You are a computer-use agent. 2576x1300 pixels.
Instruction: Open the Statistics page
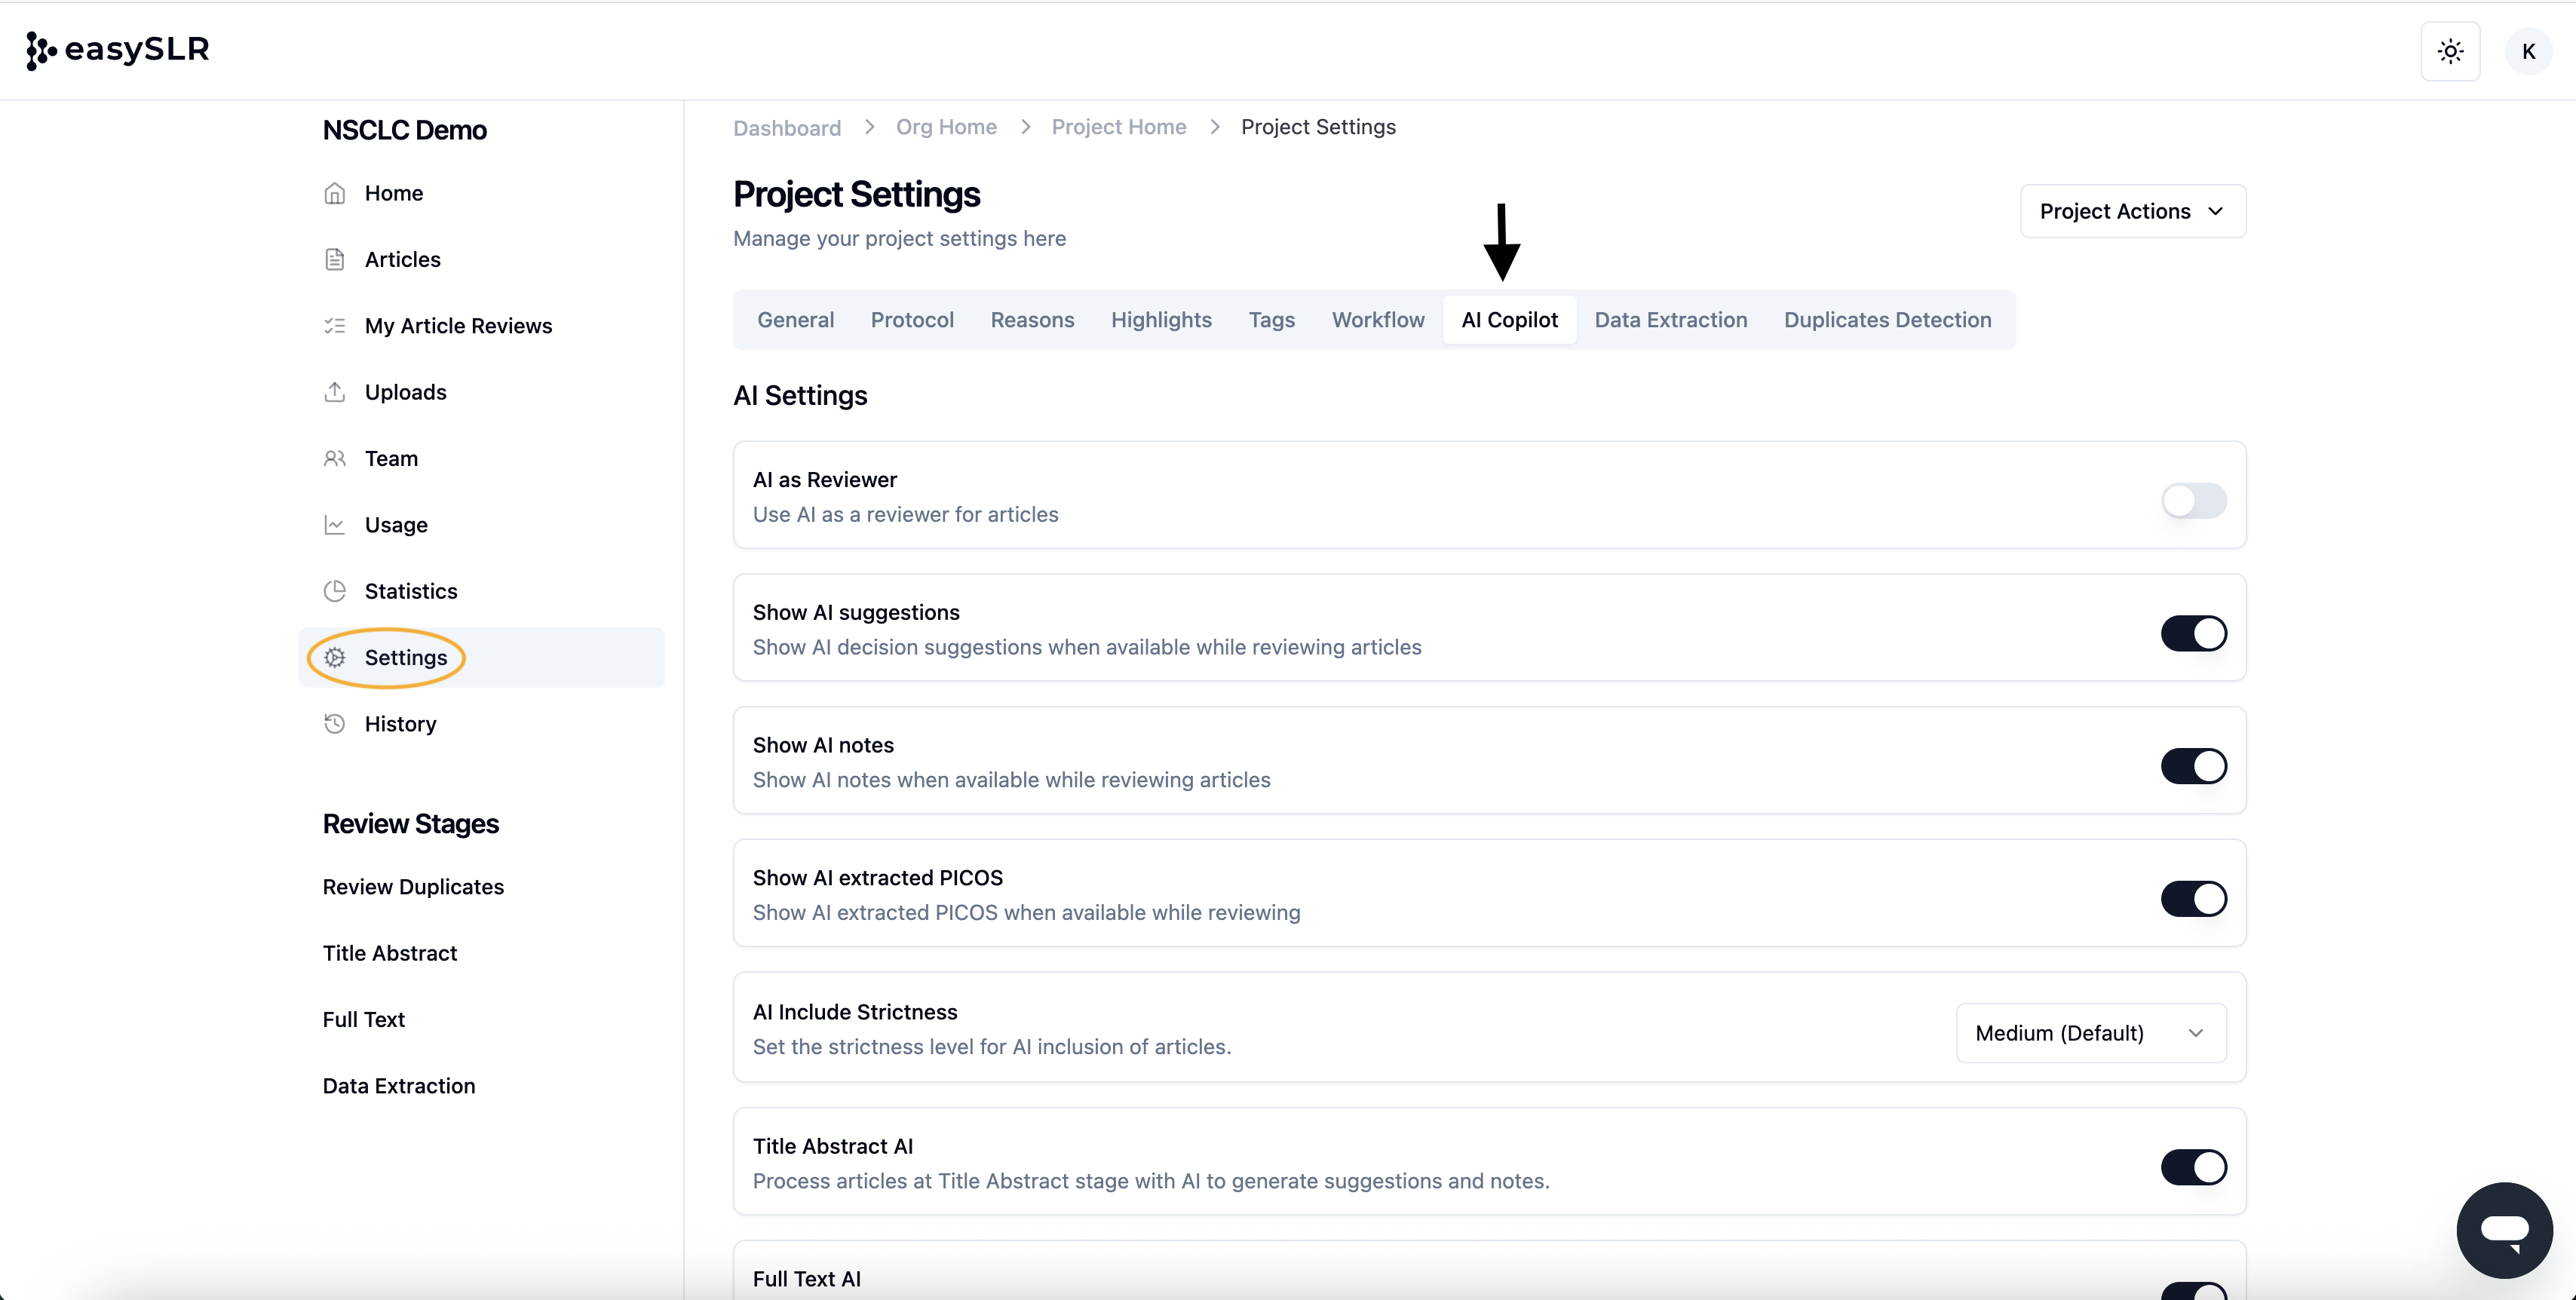(481, 591)
